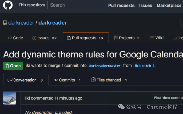
Task: Open the Projects 1 tab
Action: (126, 38)
